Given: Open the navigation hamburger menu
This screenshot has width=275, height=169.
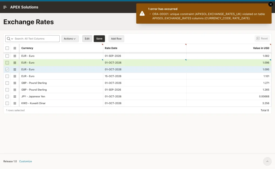Looking at the screenshot, I should pos(5,7).
